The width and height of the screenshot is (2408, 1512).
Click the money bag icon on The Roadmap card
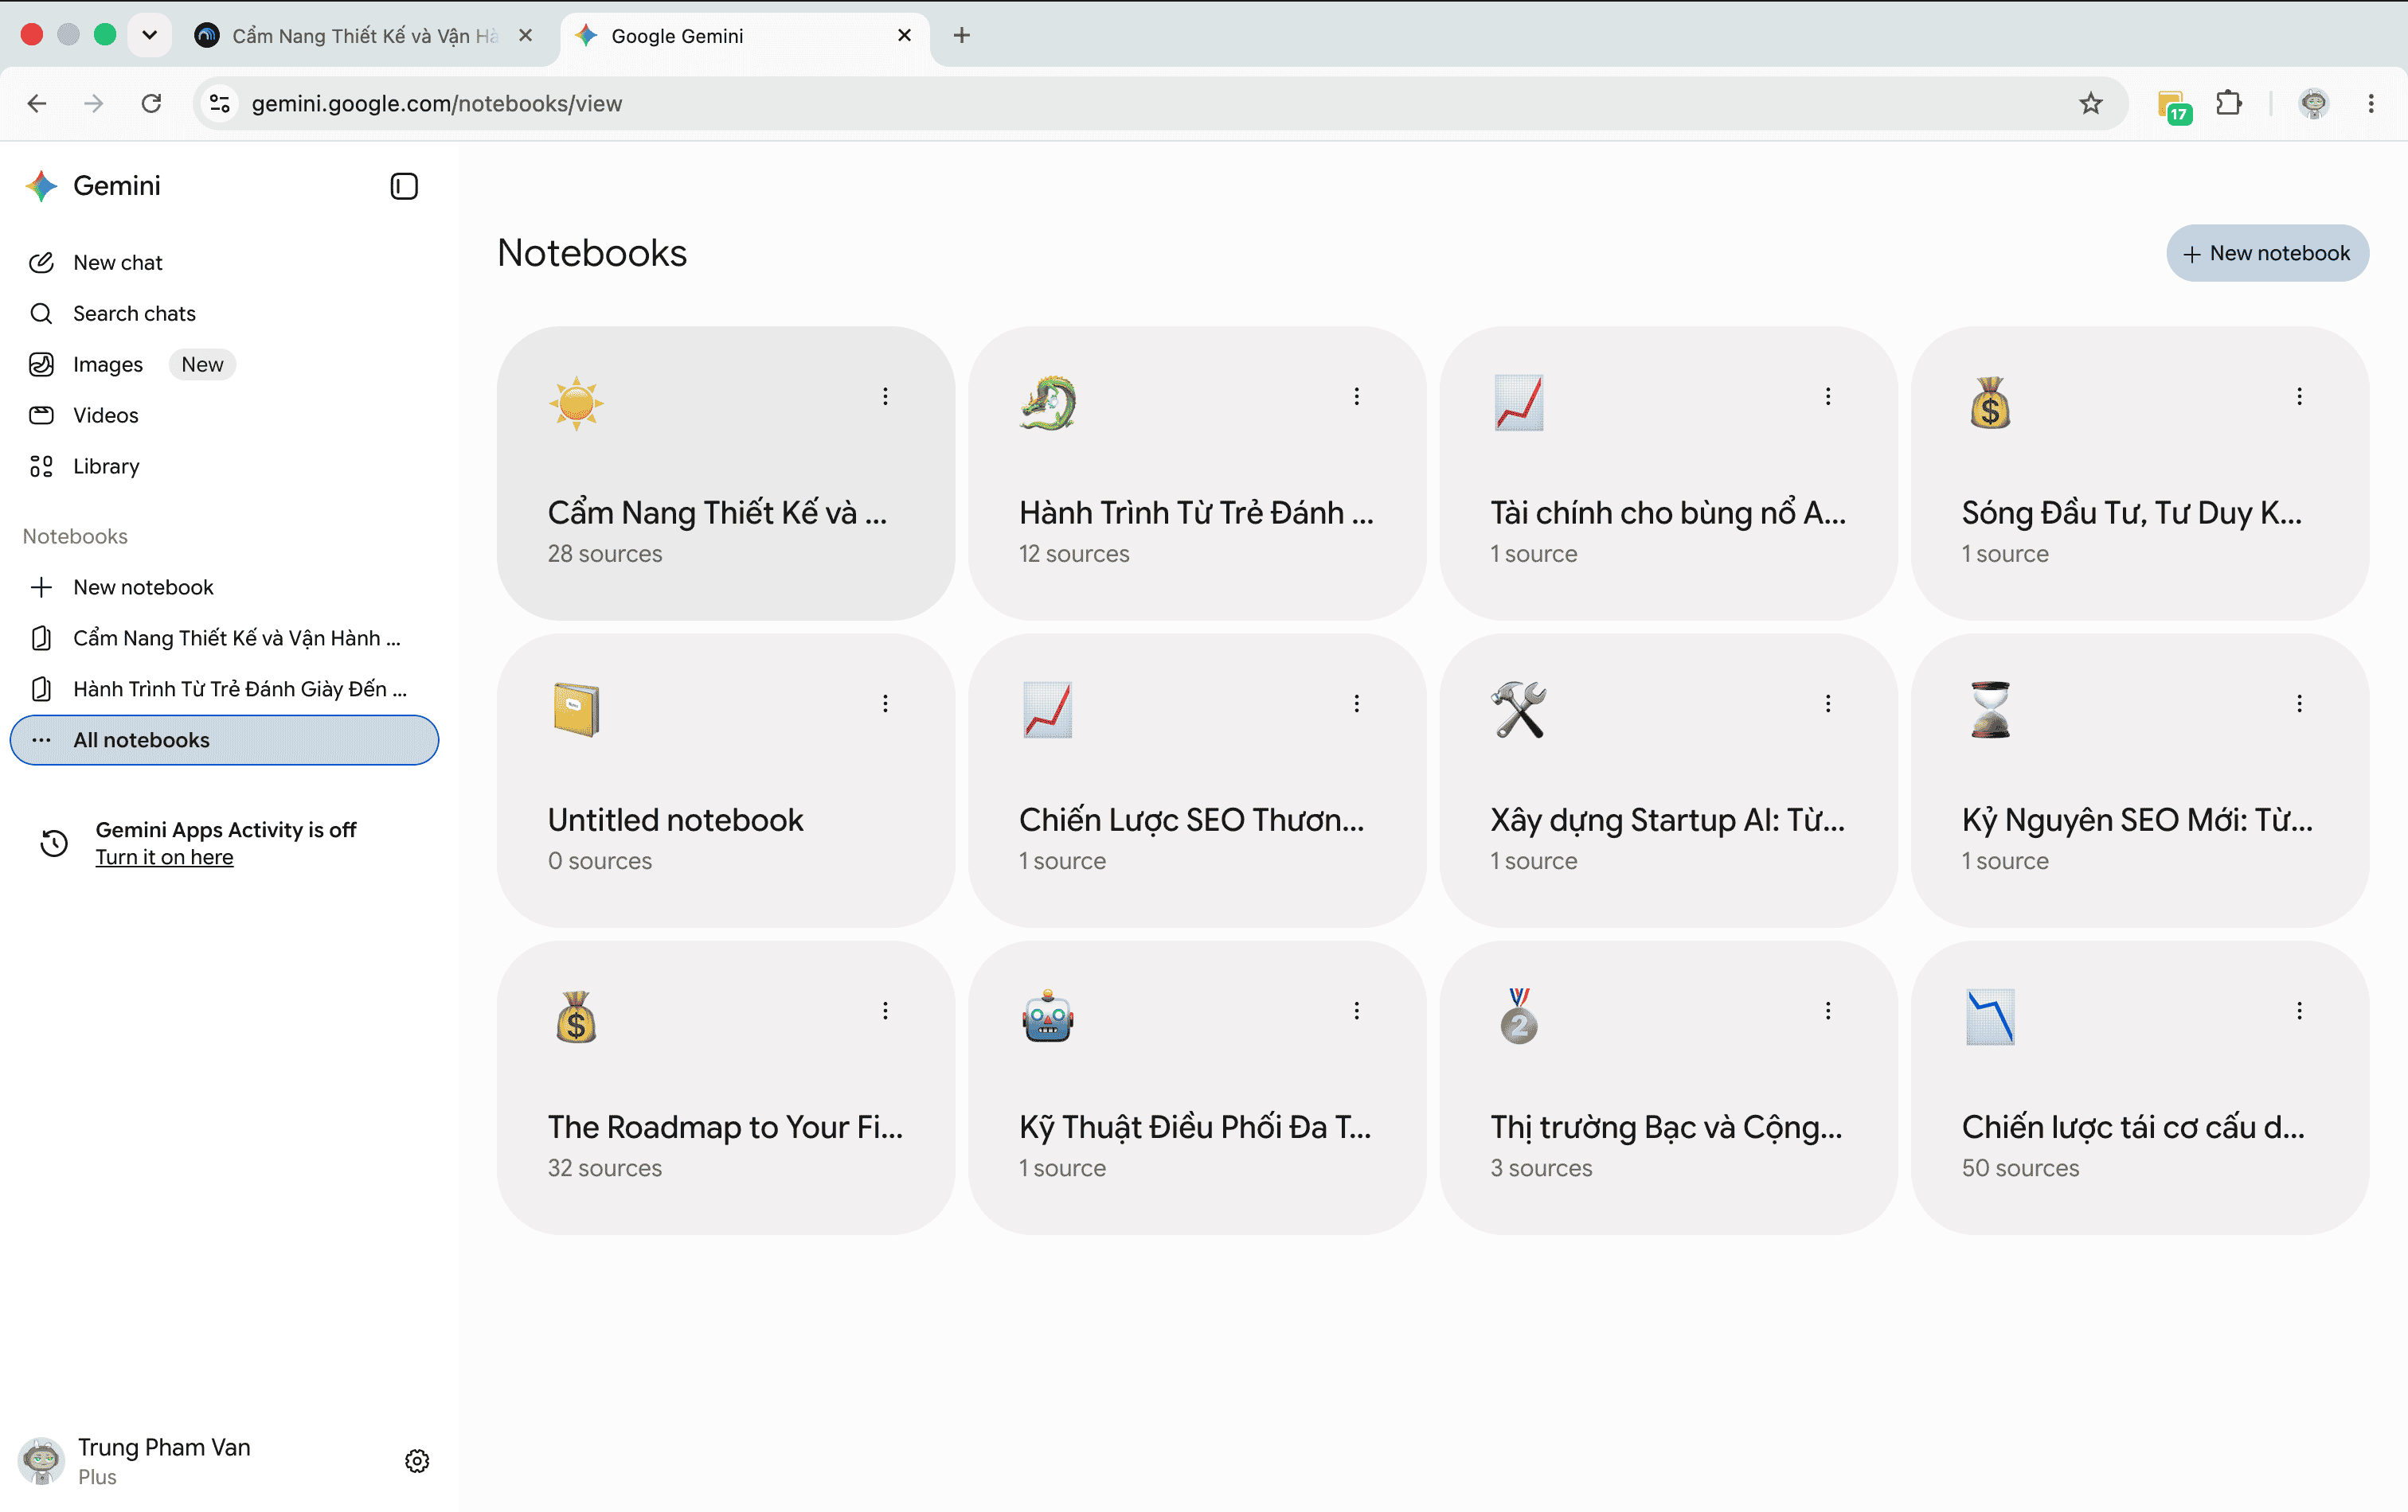click(x=576, y=1017)
